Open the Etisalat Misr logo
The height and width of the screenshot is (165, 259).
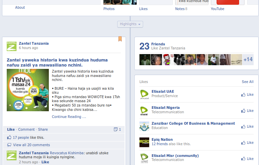coord(144,158)
